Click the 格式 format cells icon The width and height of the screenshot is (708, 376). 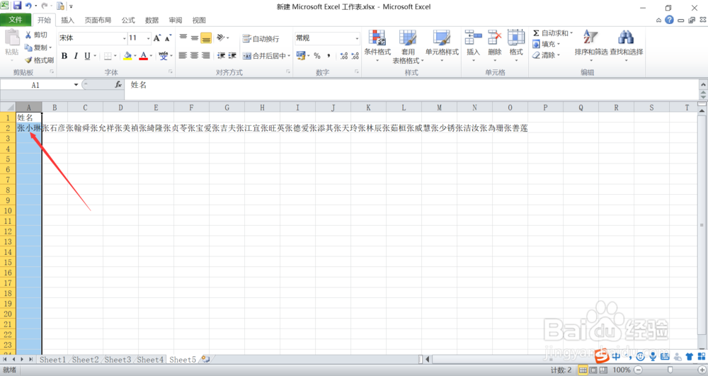[x=515, y=38]
